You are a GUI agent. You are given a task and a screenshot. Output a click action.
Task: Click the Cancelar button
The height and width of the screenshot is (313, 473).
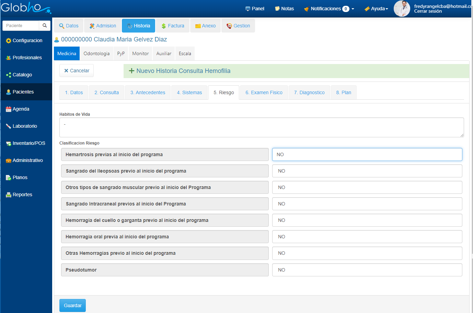pyautogui.click(x=77, y=71)
